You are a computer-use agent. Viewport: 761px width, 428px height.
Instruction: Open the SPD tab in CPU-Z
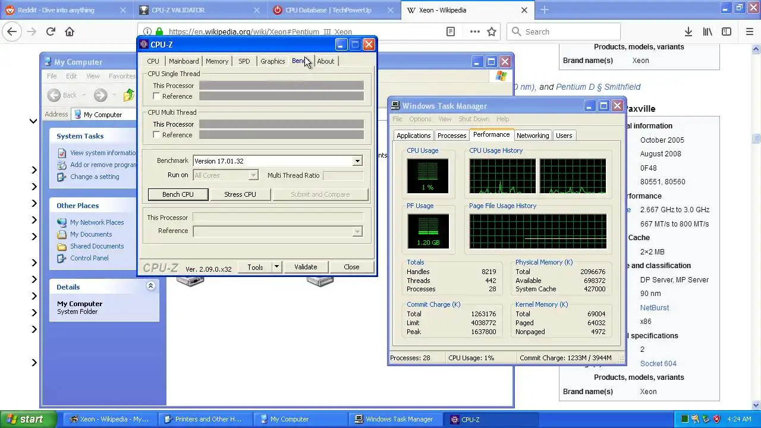tap(244, 61)
